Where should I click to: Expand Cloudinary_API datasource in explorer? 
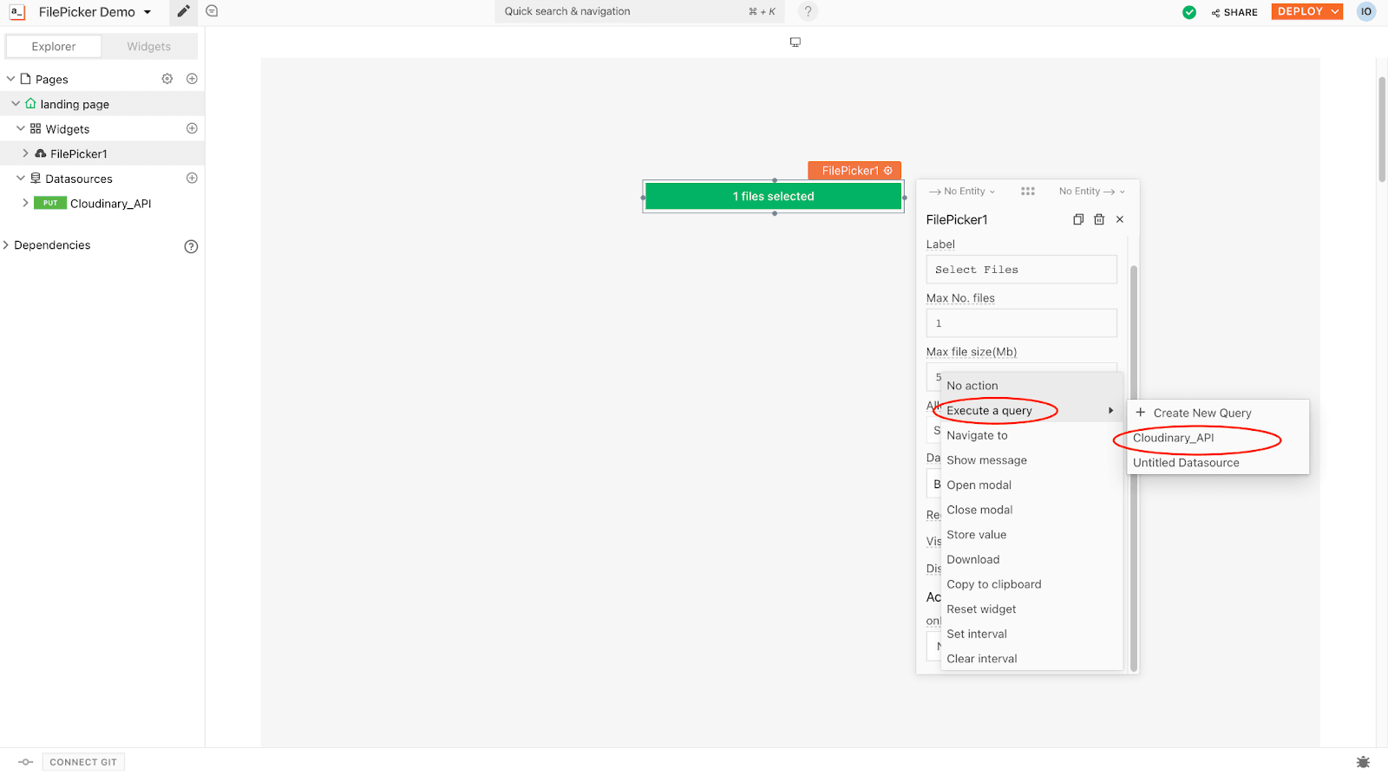click(x=25, y=203)
